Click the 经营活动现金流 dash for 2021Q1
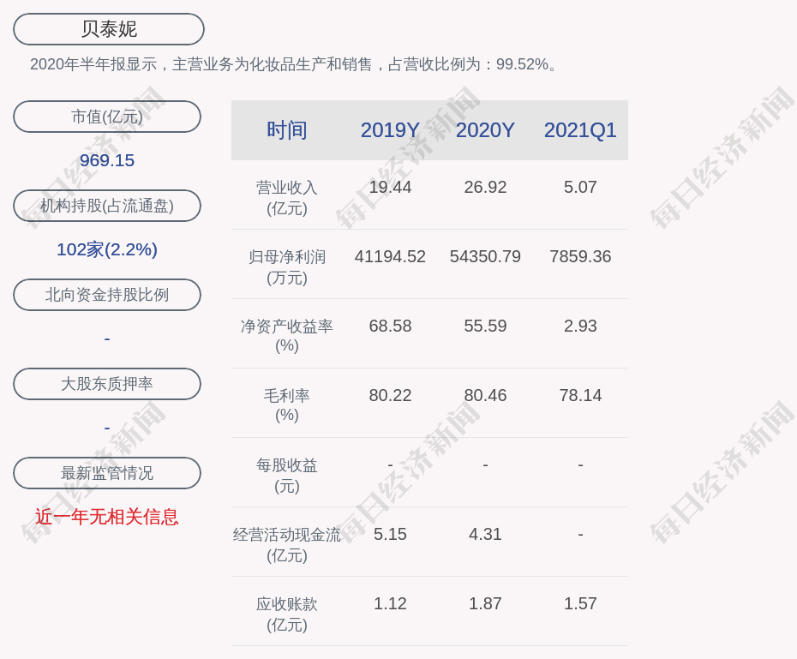The height and width of the screenshot is (659, 797). (580, 534)
